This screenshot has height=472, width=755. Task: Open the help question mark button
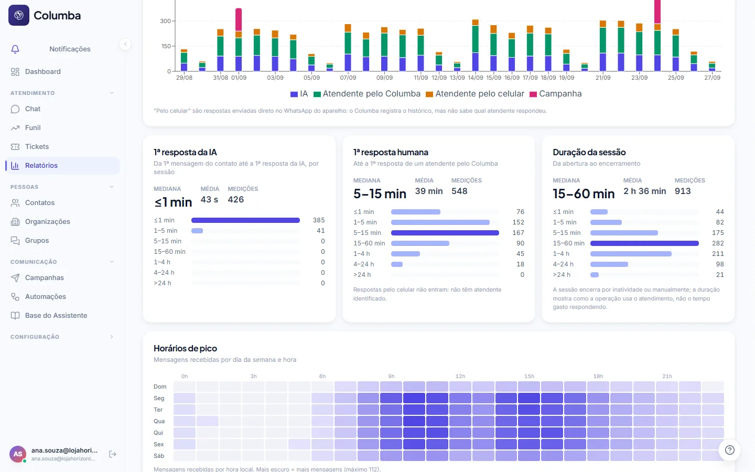729,450
